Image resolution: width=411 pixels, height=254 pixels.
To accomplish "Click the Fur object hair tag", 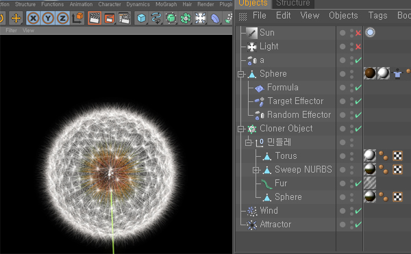I will point(370,183).
